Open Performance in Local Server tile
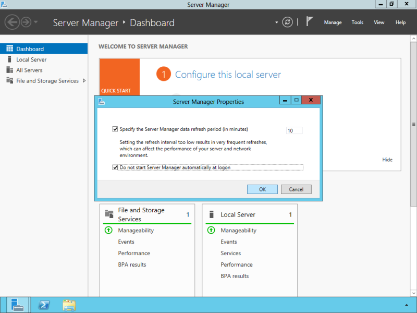 [x=237, y=264]
